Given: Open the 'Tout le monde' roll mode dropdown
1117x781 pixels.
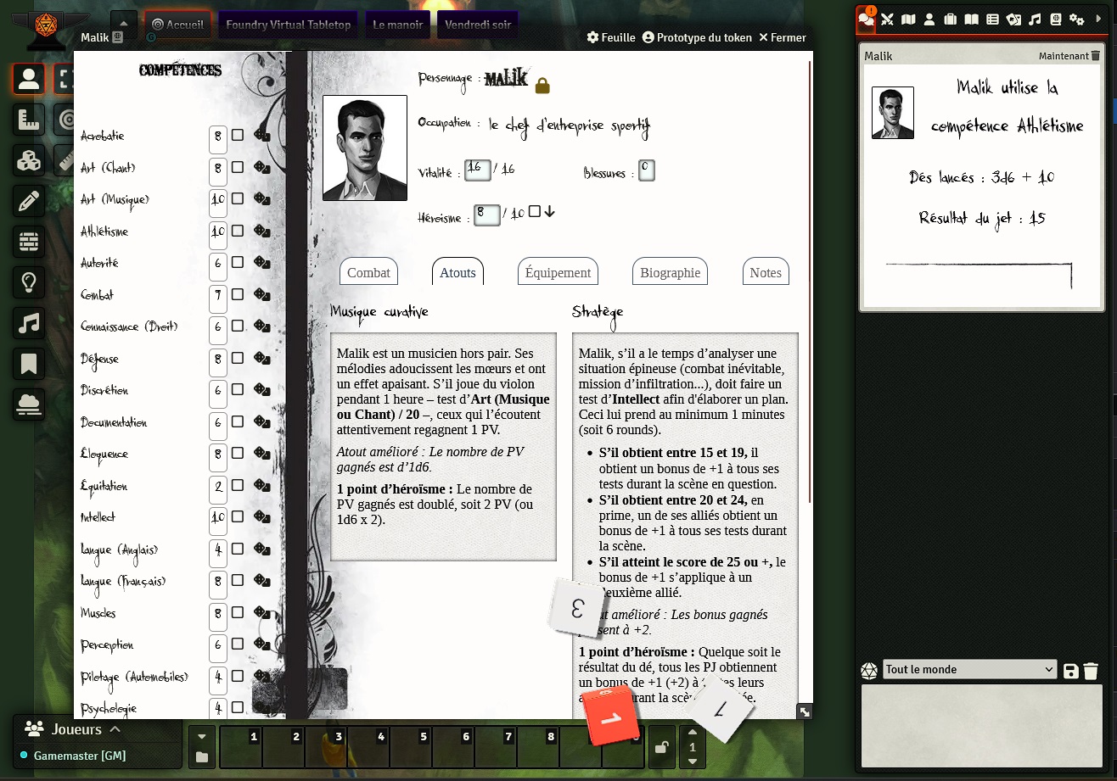Looking at the screenshot, I should tap(969, 669).
